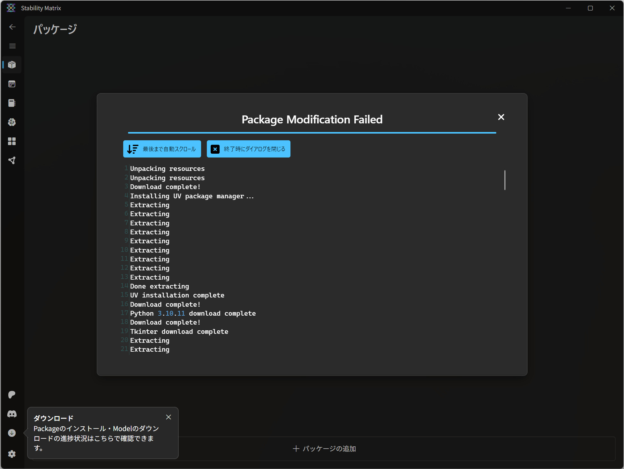Dismiss the ダウンロード tooltip popup
The image size is (624, 469).
169,417
